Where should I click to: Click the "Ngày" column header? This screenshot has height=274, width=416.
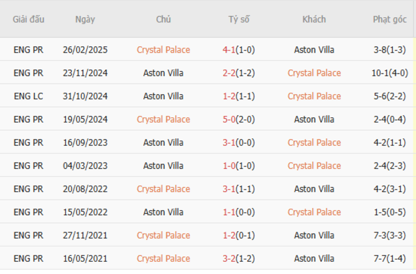pyautogui.click(x=84, y=19)
